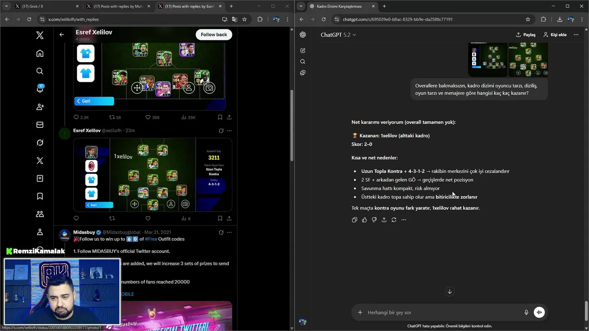Click the X logo at sidebar top

coord(40,35)
